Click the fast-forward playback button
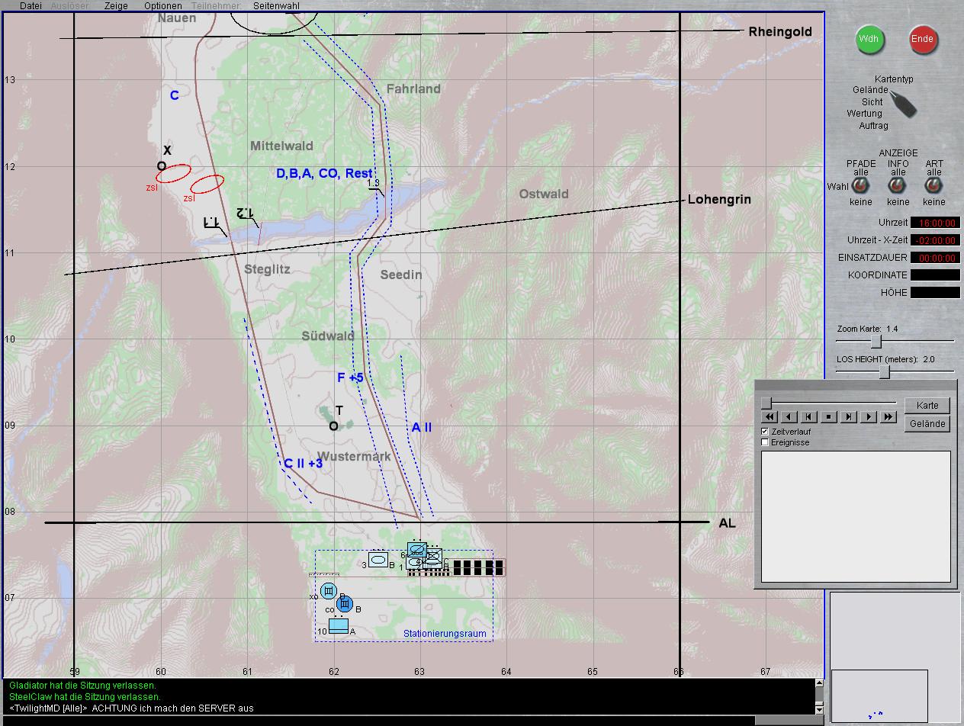This screenshot has height=726, width=964. (x=888, y=417)
